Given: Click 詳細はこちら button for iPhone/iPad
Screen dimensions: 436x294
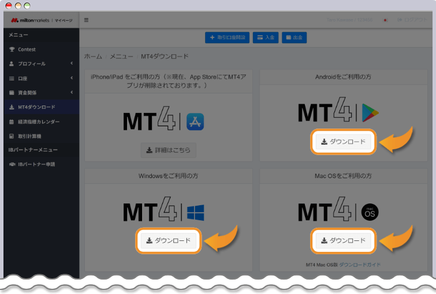Looking at the screenshot, I should click(168, 150).
